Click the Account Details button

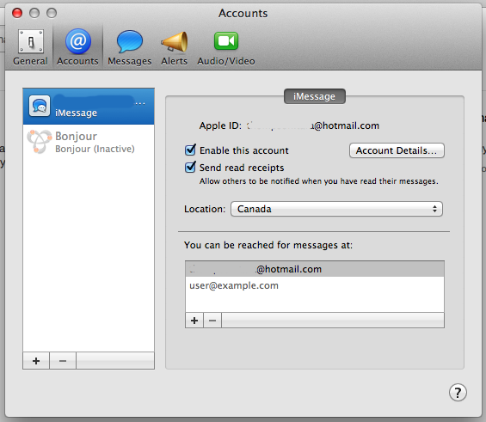[397, 150]
